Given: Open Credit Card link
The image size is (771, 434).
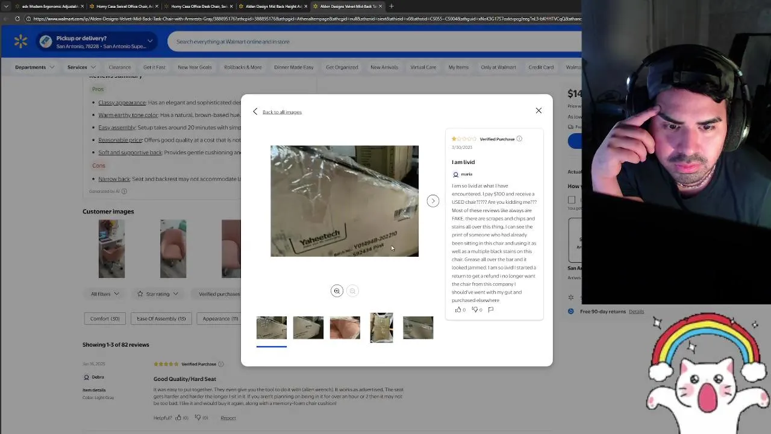Looking at the screenshot, I should coord(541,67).
